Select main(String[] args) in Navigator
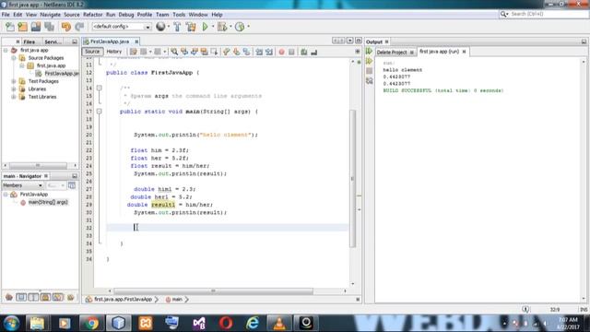 tap(48, 202)
